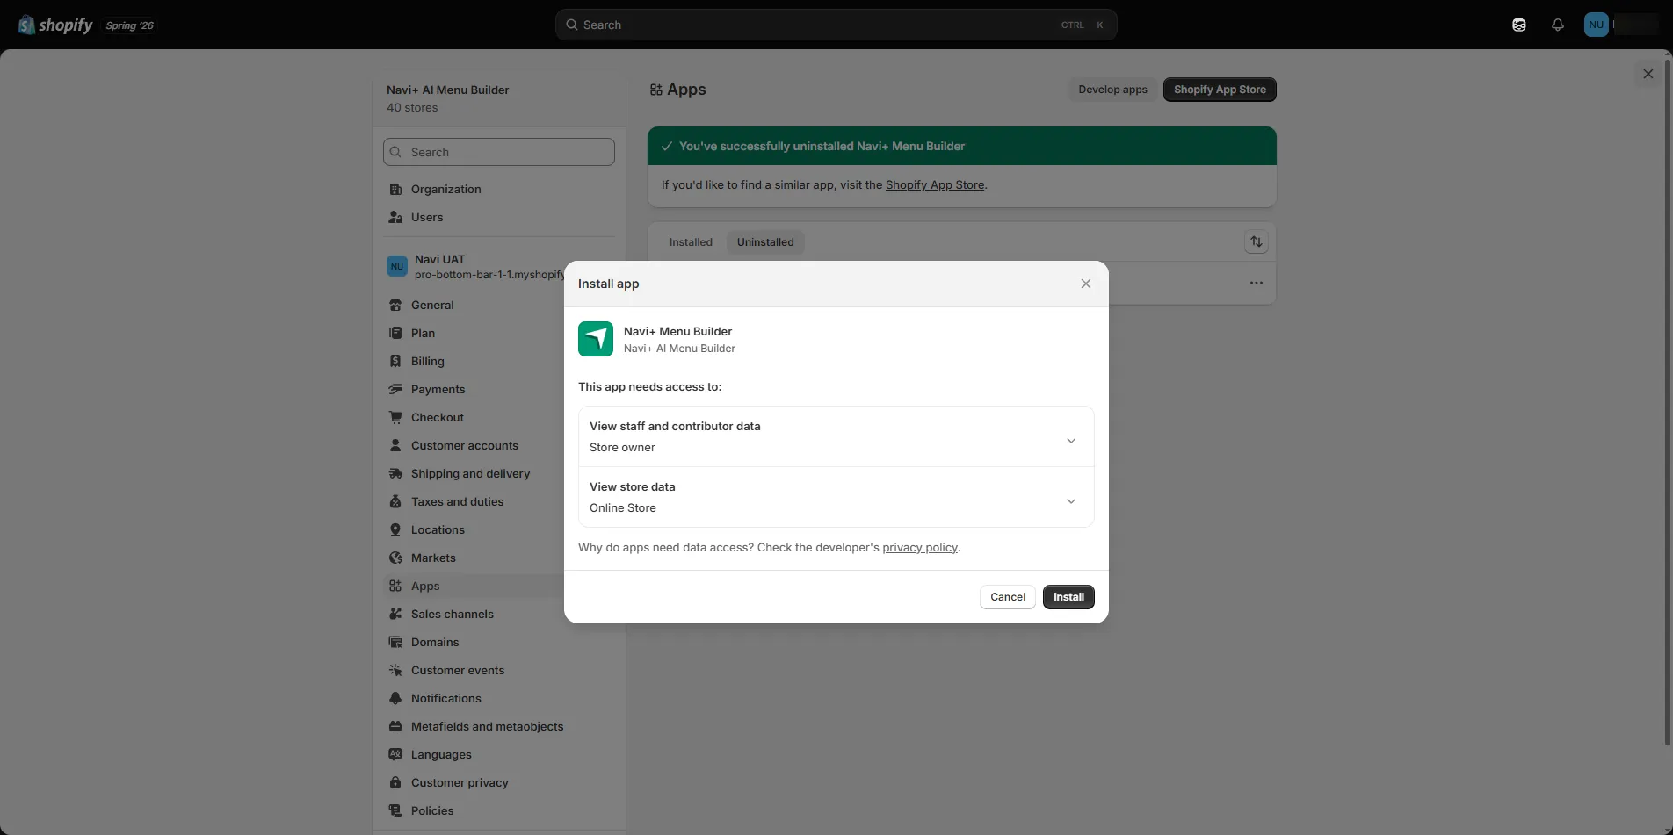This screenshot has height=835, width=1673.
Task: Click the General settings icon
Action: click(x=395, y=305)
